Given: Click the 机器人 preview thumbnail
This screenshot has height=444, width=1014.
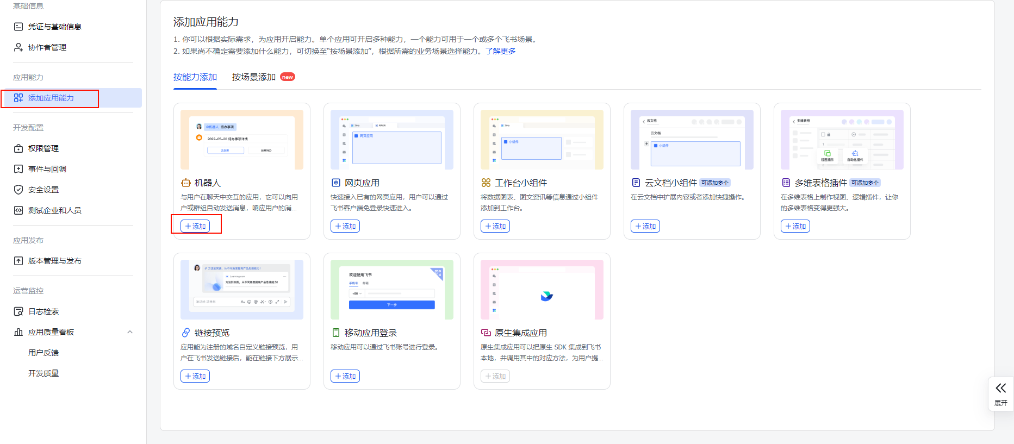Looking at the screenshot, I should pos(242,140).
